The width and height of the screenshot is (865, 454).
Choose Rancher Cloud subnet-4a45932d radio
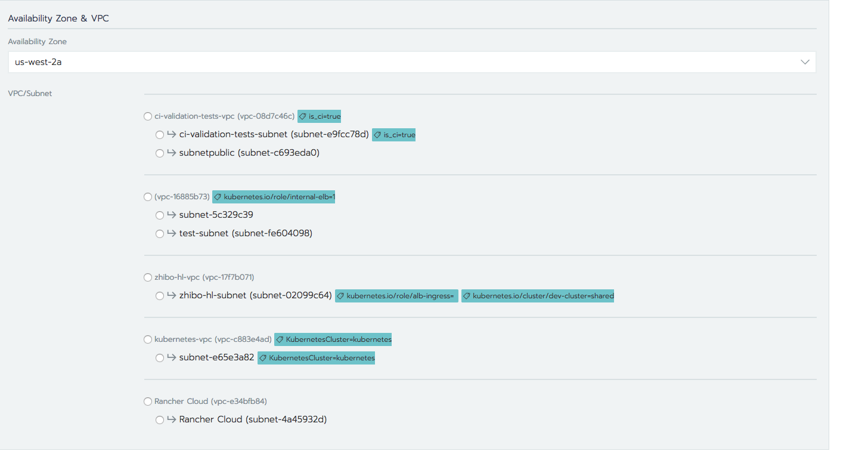pyautogui.click(x=160, y=420)
